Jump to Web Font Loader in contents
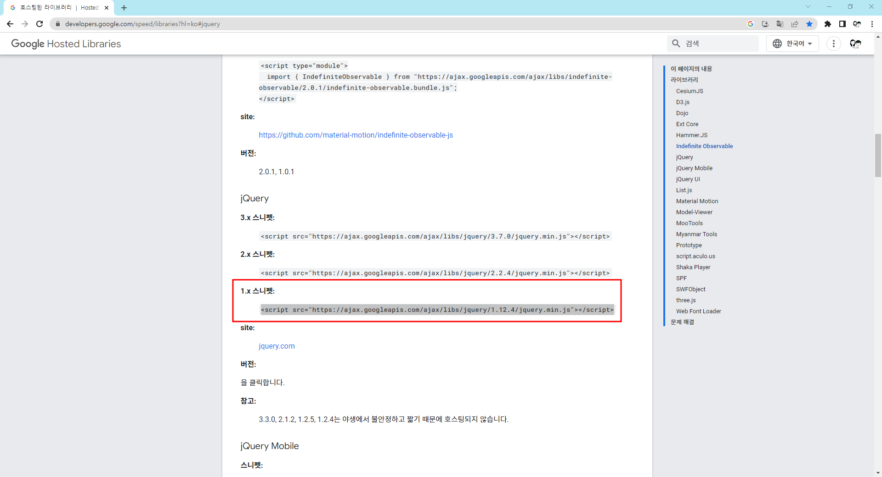 [698, 311]
